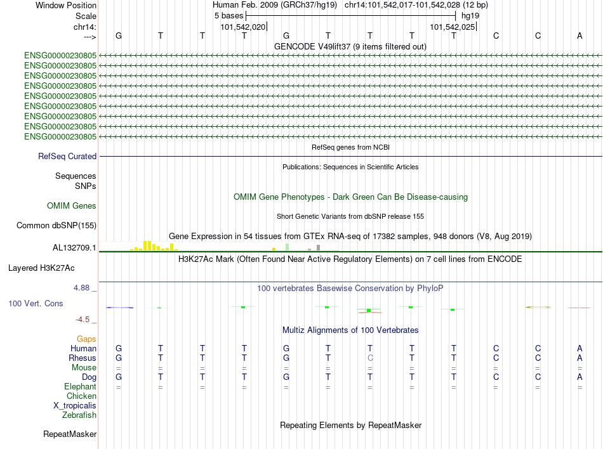
Task: Click the H3K27Ac Mark track title
Action: pos(350,259)
